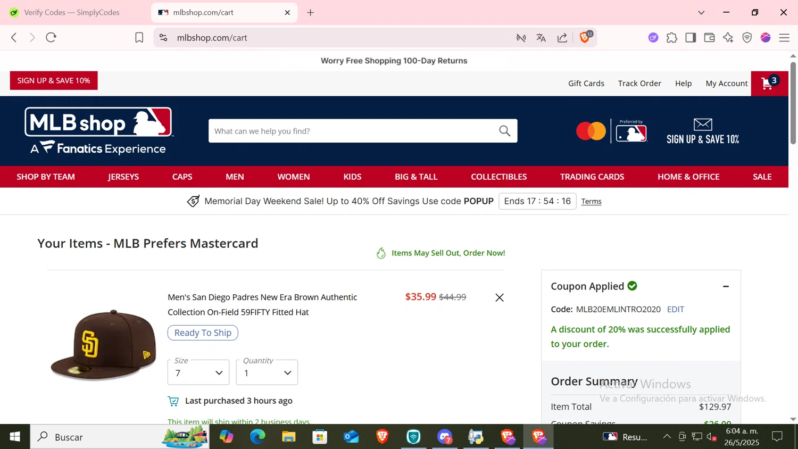The image size is (798, 449).
Task: Show hidden system tray icons chevron
Action: click(x=667, y=437)
